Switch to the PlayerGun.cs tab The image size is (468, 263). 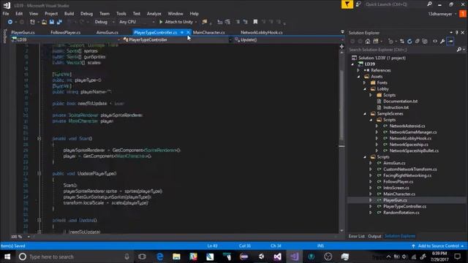(23, 32)
